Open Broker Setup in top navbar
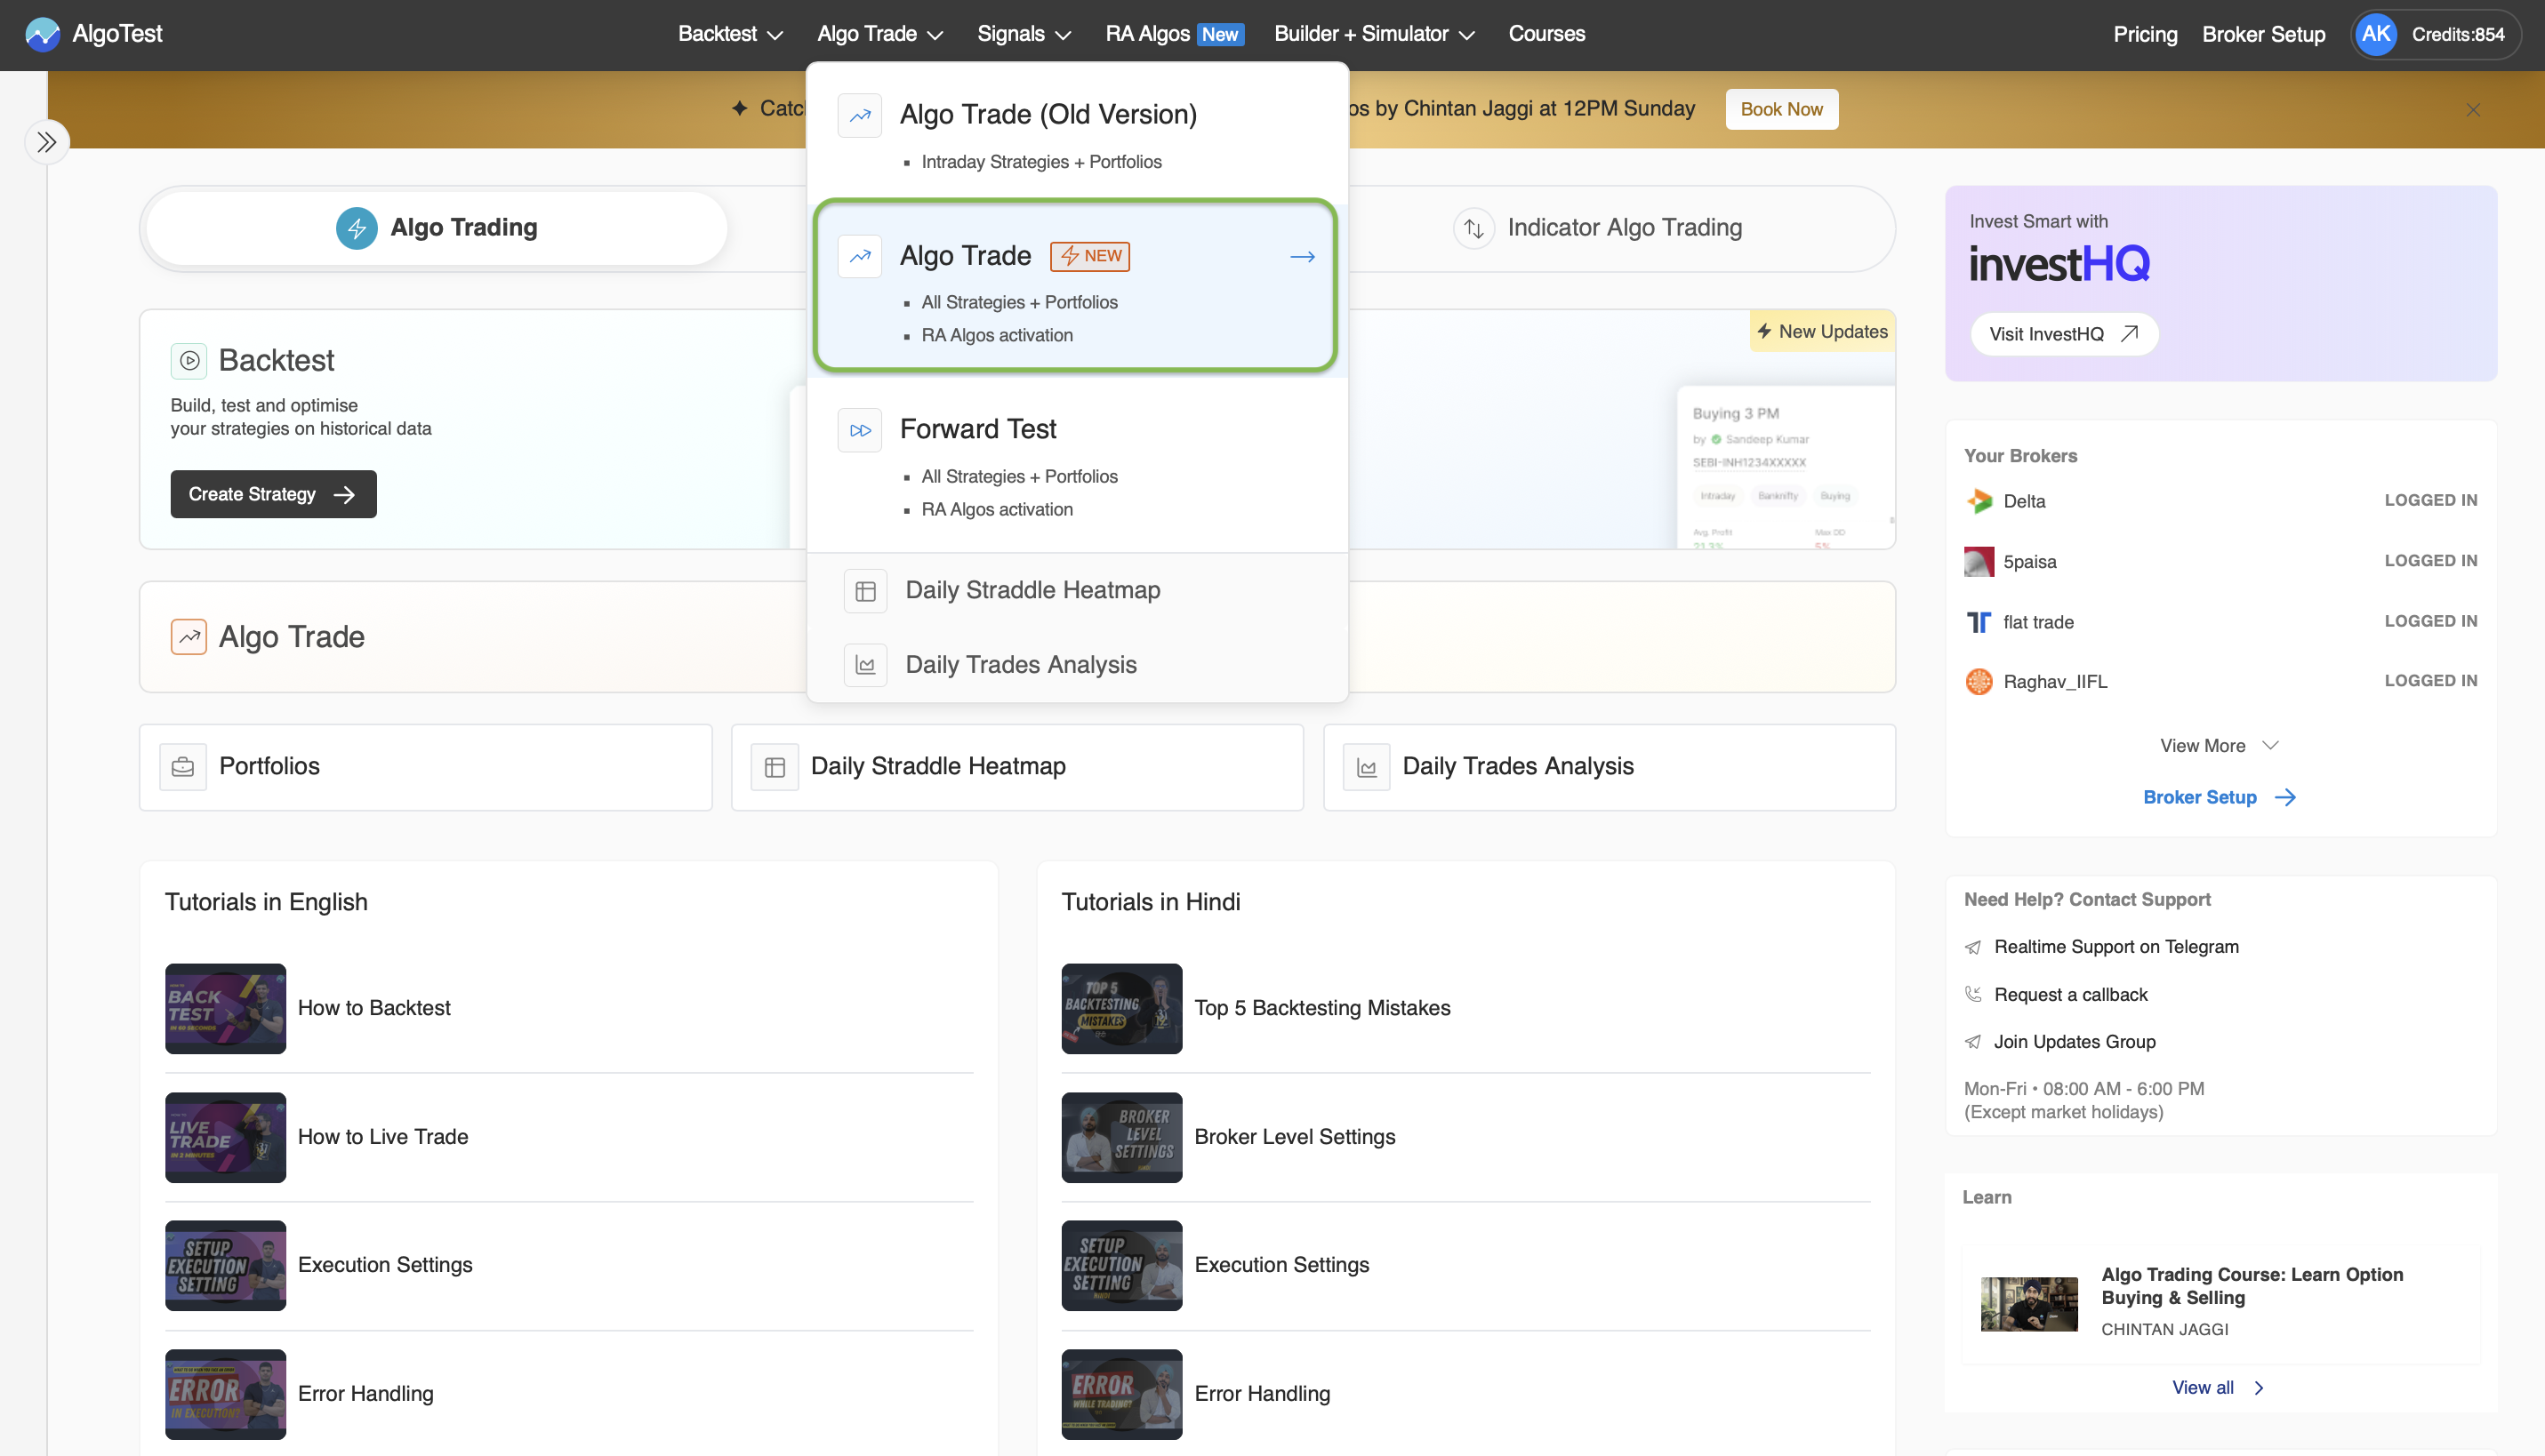 [x=2263, y=34]
